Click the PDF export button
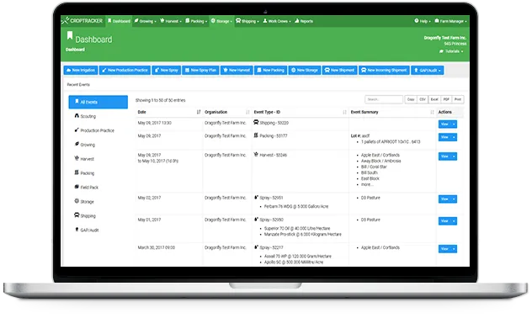532x318 pixels. coord(446,99)
